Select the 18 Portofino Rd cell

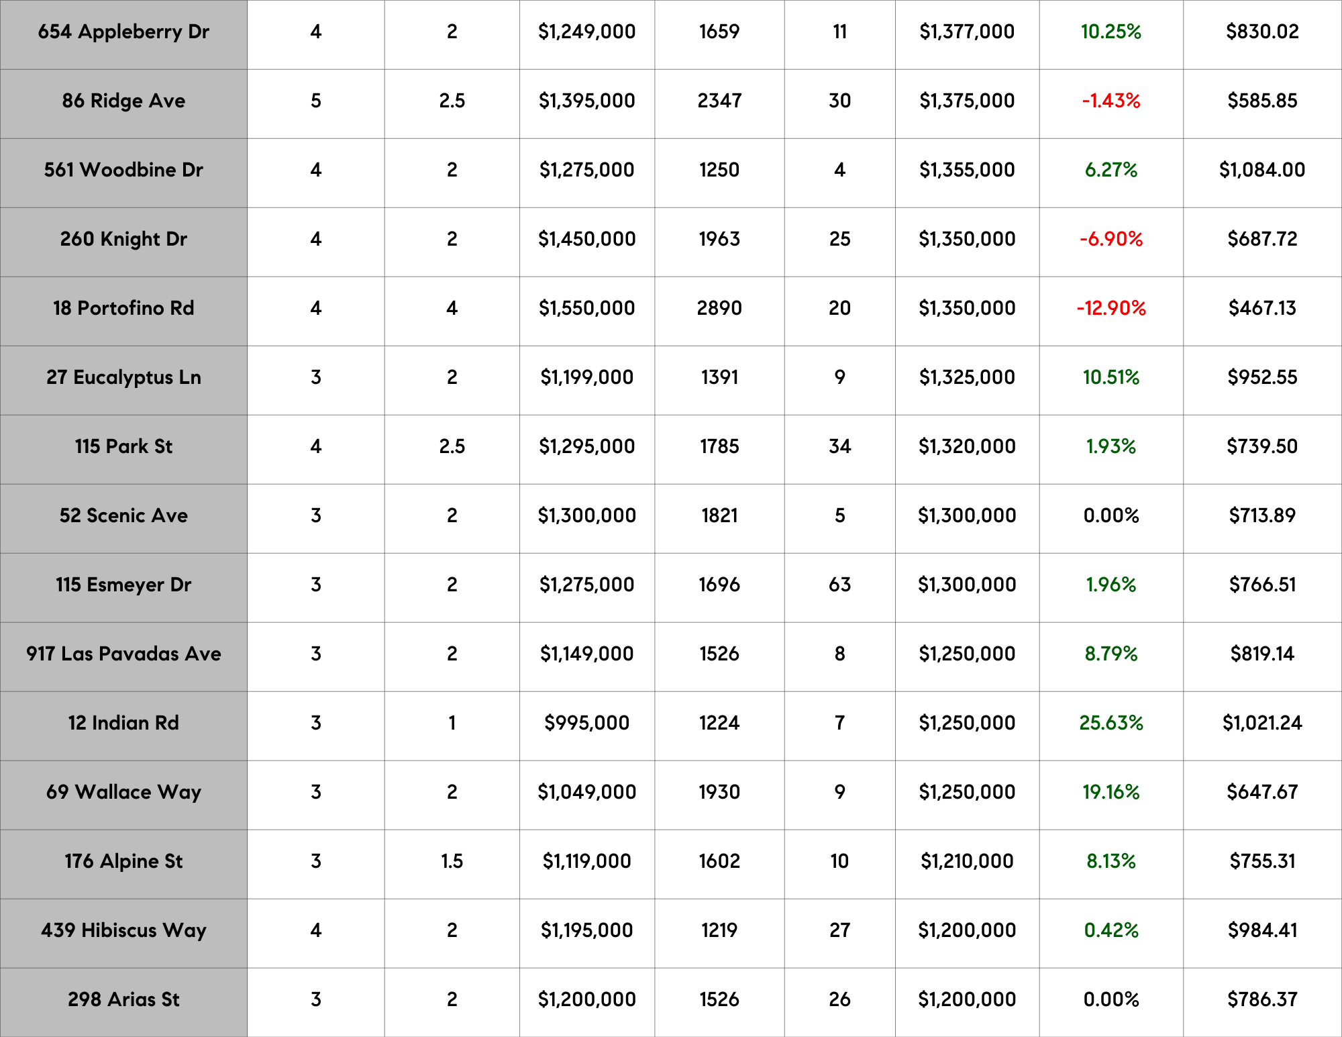(123, 308)
